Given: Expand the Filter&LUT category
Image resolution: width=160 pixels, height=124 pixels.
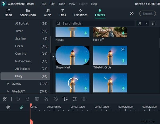Looking at the screenshot, I should coord(8,91).
